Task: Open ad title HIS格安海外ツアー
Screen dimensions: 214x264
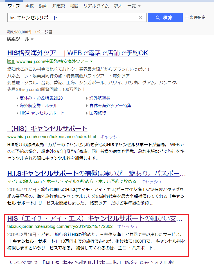Action: click(78, 53)
